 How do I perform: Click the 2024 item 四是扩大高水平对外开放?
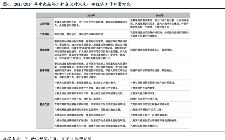(77, 99)
